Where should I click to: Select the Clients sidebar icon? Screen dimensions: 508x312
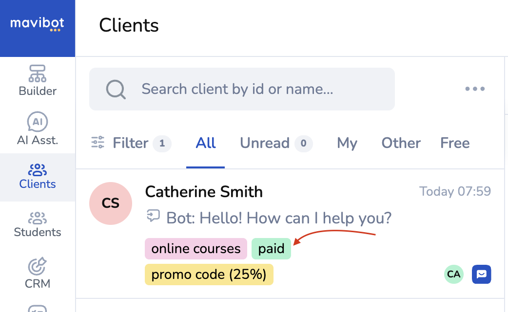[x=38, y=177]
